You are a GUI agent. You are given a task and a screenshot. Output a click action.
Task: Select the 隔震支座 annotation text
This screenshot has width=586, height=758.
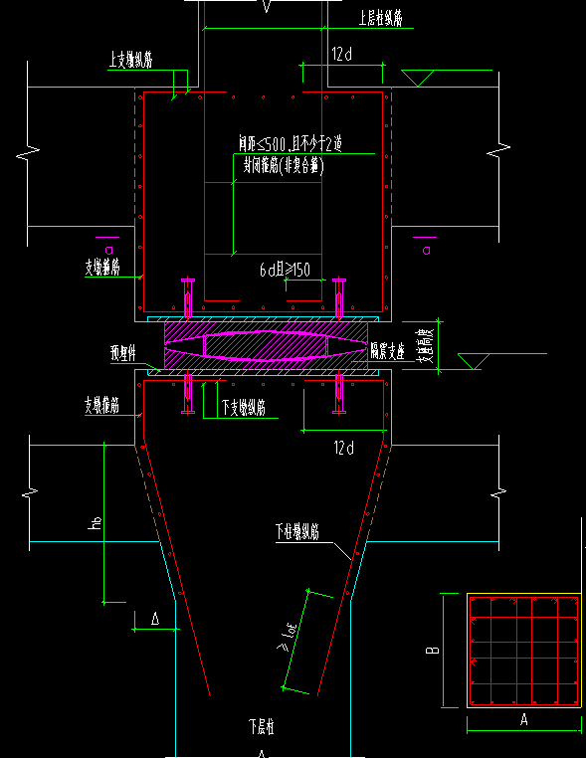point(387,351)
